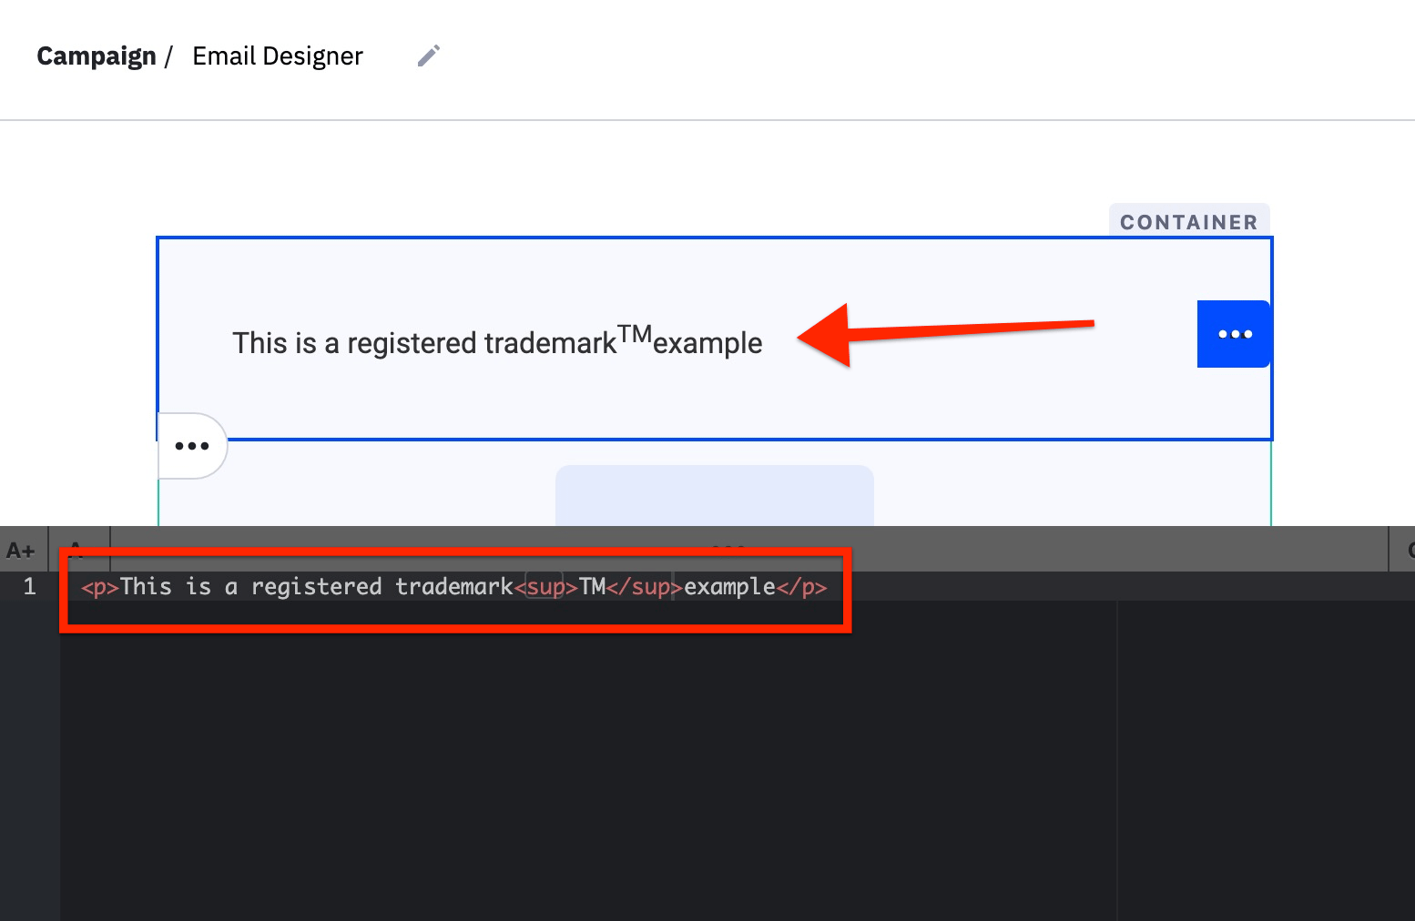Viewport: 1415px width, 921px height.
Task: Select line number 1 in the code gutter
Action: tap(29, 586)
